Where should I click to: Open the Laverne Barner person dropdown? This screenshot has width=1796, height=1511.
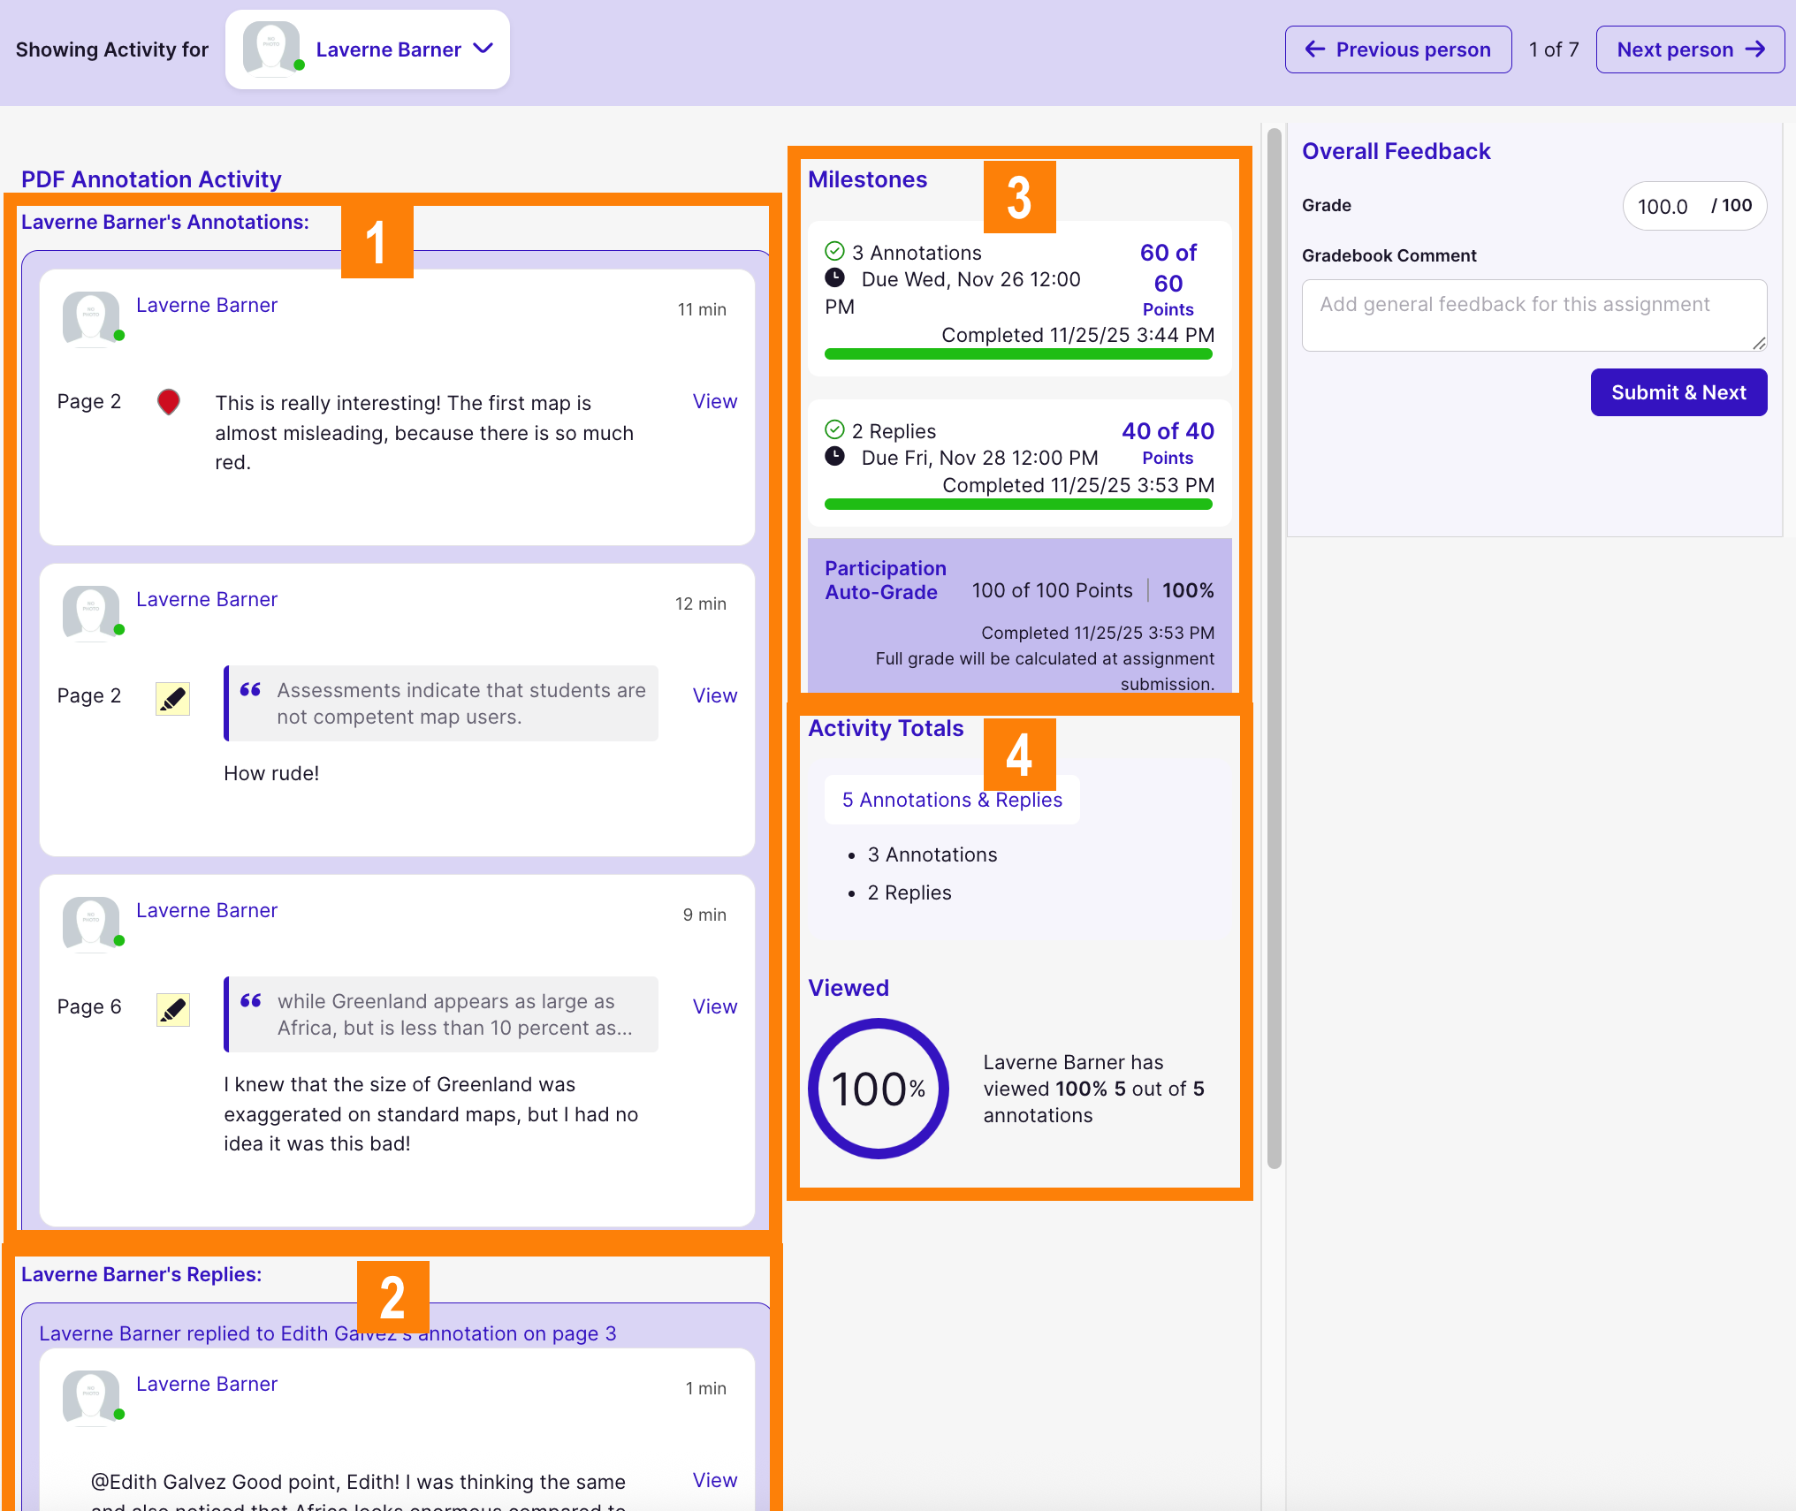(483, 49)
